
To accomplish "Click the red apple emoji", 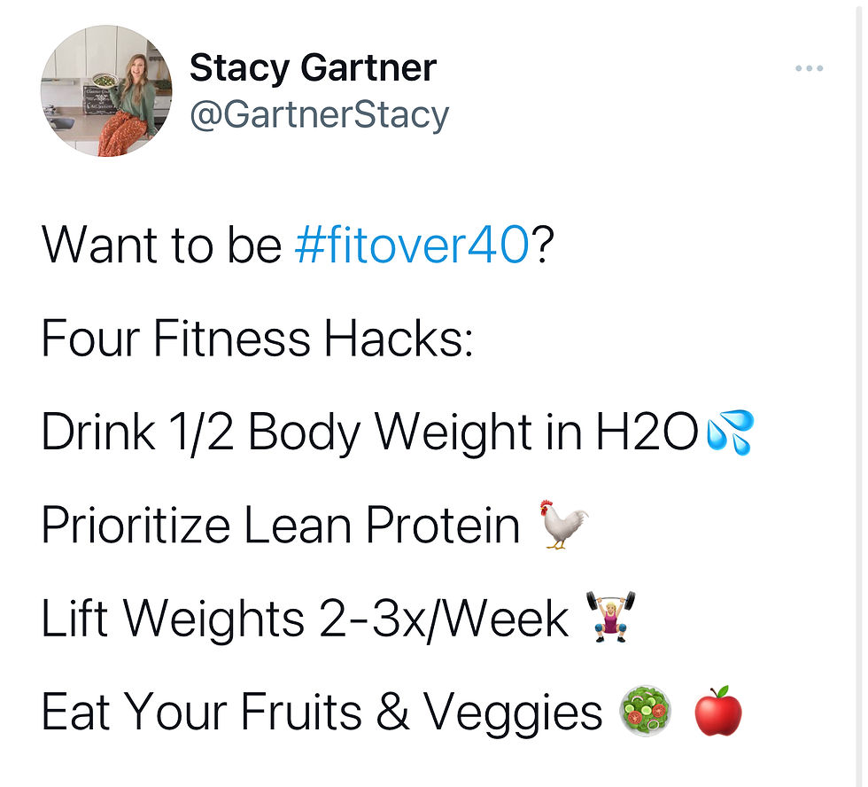I will [x=717, y=711].
